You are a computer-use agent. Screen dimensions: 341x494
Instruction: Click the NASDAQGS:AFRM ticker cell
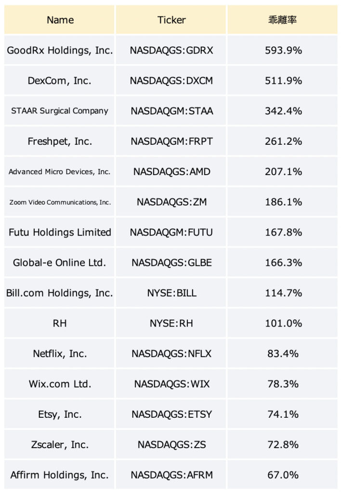171,475
